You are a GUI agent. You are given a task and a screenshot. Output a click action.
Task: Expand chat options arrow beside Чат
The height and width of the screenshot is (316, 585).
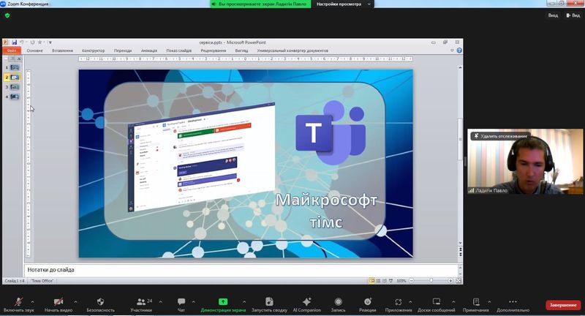click(193, 301)
